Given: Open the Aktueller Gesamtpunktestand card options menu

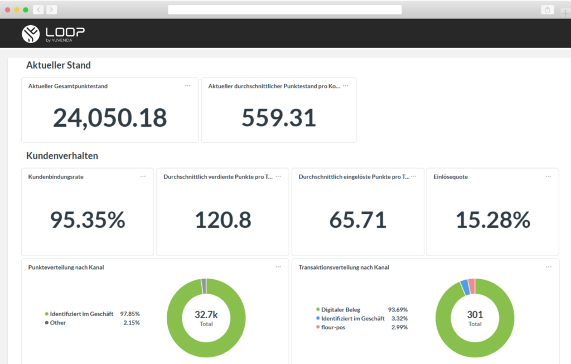Looking at the screenshot, I should [x=187, y=86].
